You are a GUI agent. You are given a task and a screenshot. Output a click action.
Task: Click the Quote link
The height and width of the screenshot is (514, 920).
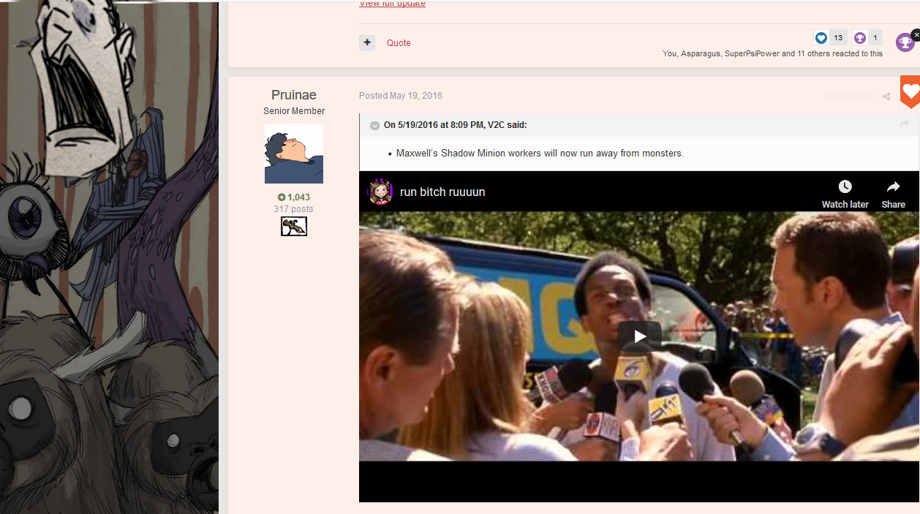tap(399, 43)
